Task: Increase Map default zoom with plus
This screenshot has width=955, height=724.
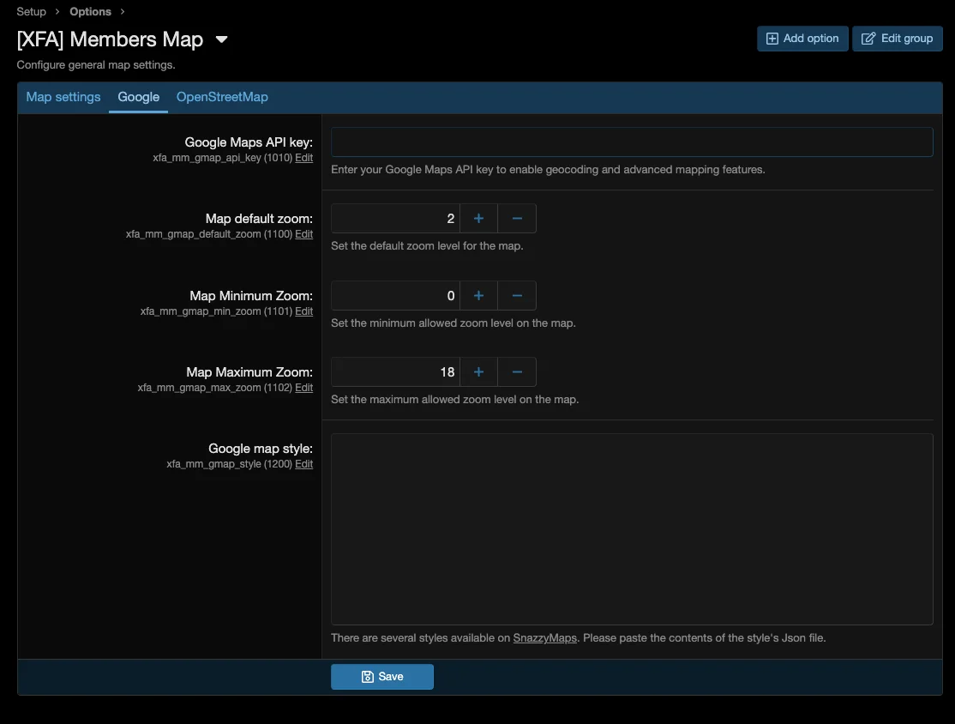Action: click(x=478, y=218)
